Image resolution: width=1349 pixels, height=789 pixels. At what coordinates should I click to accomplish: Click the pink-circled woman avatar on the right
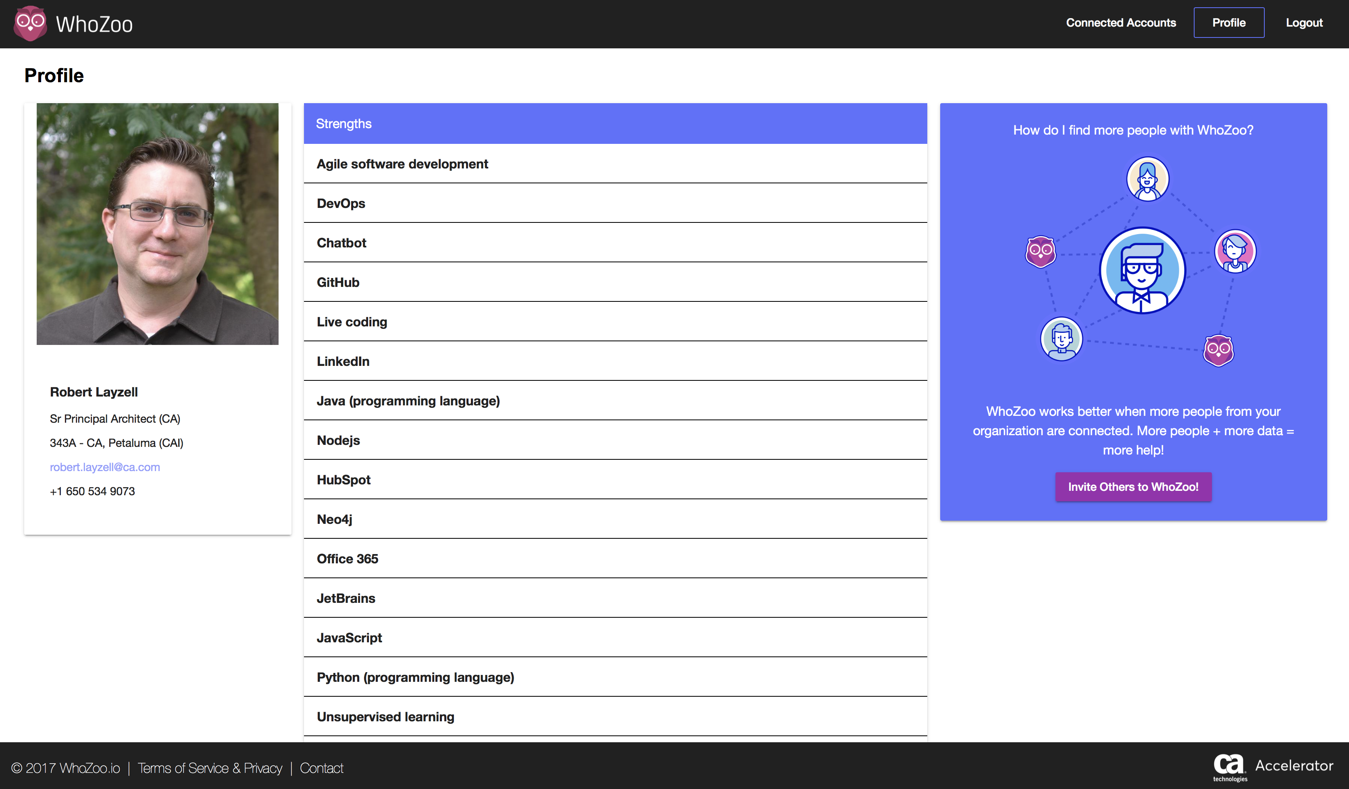pos(1235,251)
